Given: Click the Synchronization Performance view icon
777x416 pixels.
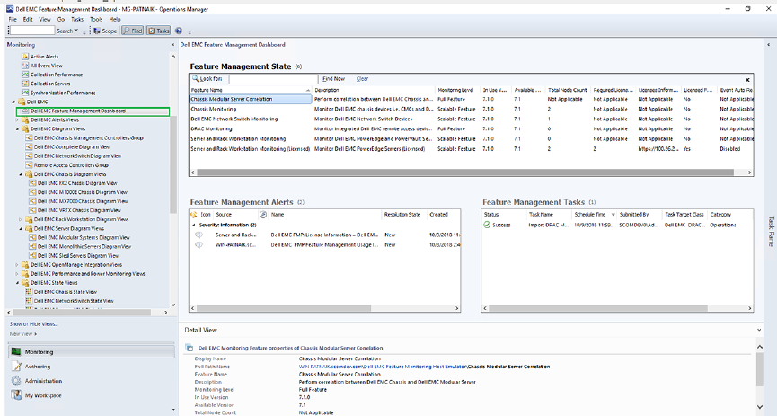Looking at the screenshot, I should tap(25, 93).
